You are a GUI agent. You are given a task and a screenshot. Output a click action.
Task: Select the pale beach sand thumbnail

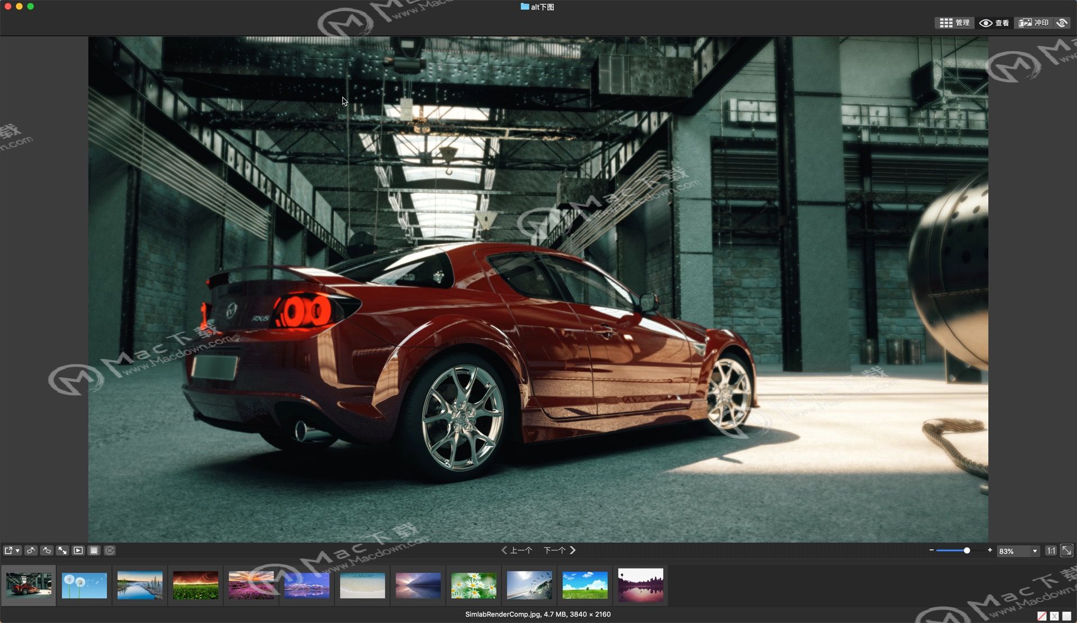point(363,585)
